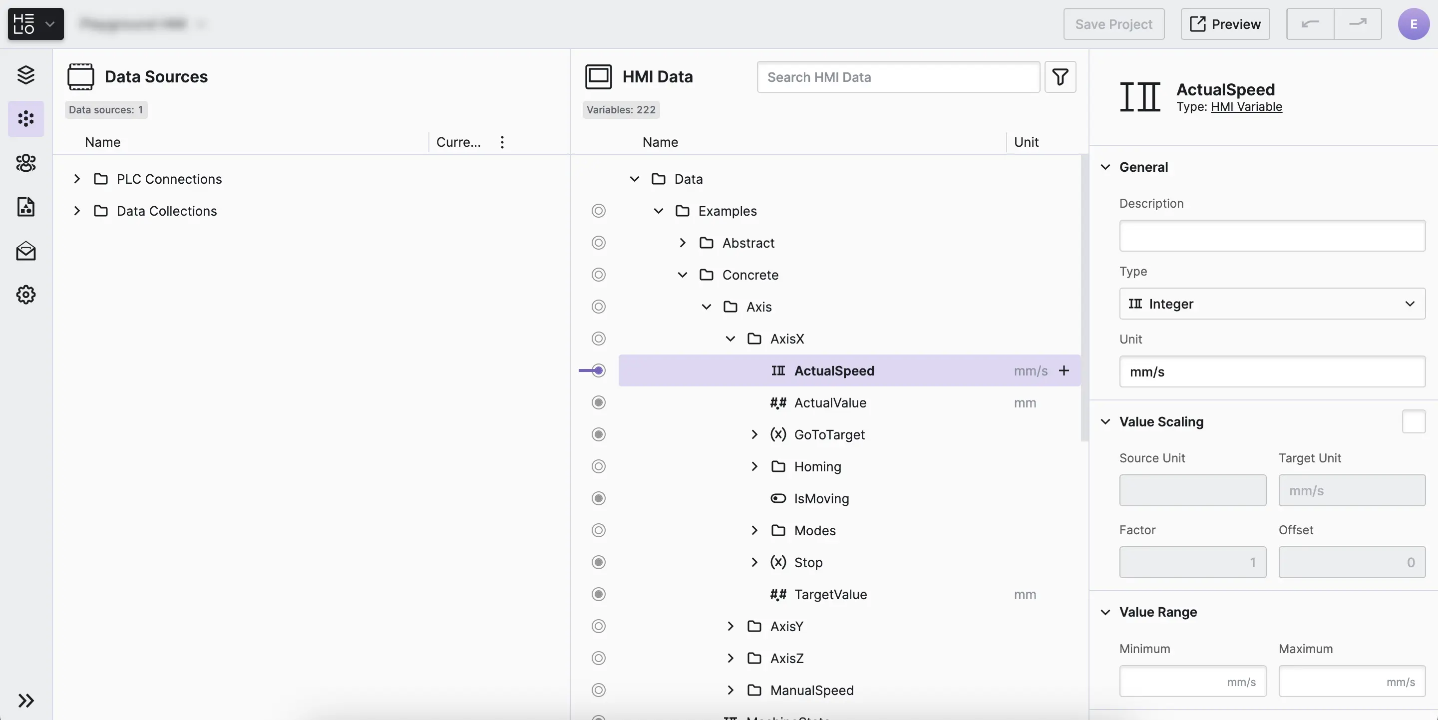Click the Search HMI Data field
Screen dimensions: 1438x720
[898, 77]
